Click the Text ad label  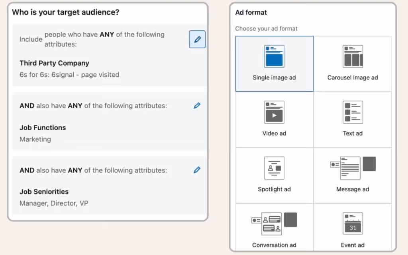point(353,133)
